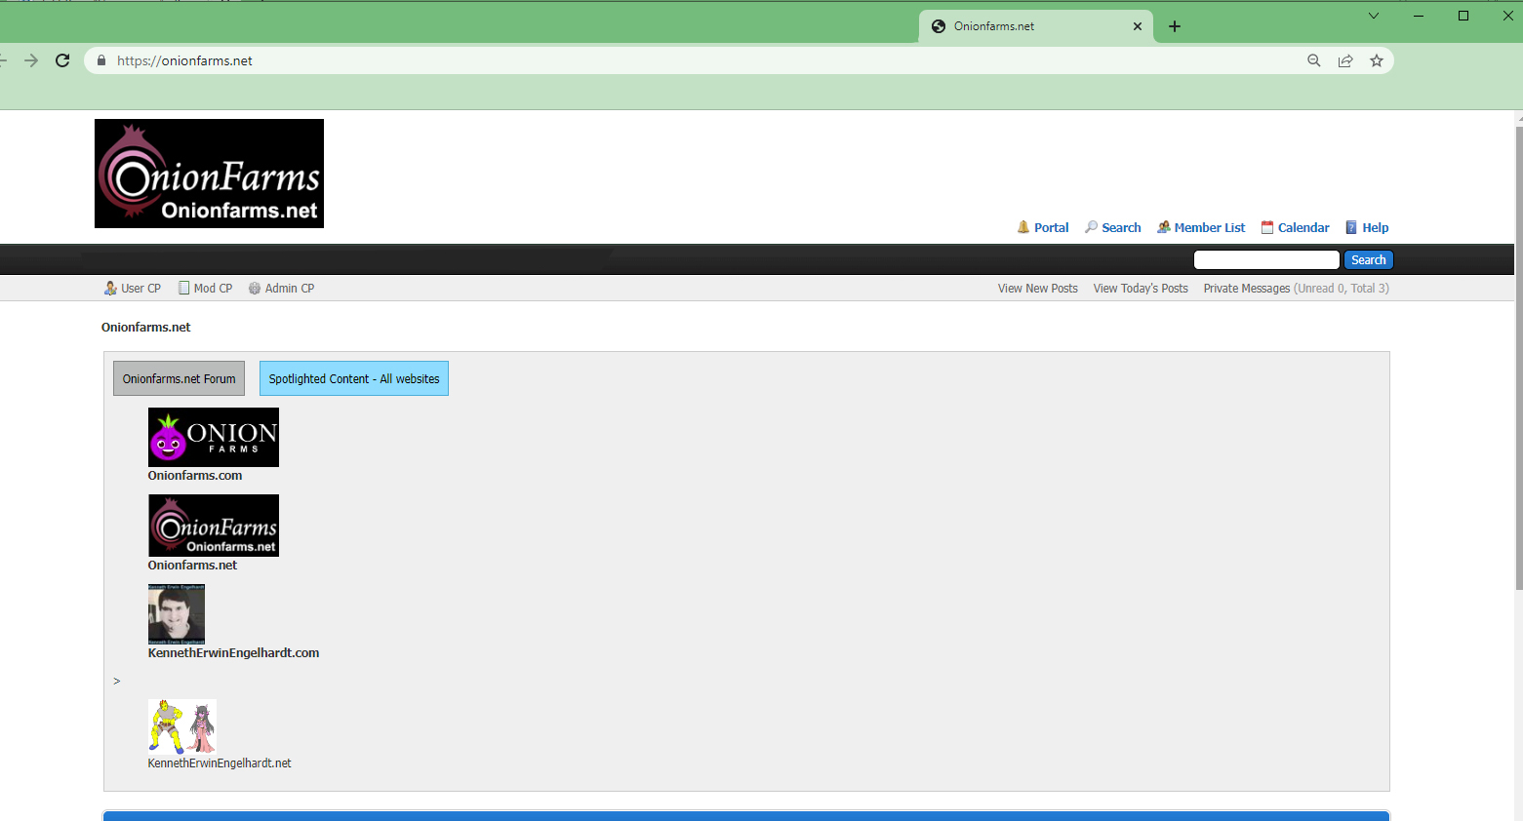
Task: Click View Today's Posts
Action: [1141, 288]
